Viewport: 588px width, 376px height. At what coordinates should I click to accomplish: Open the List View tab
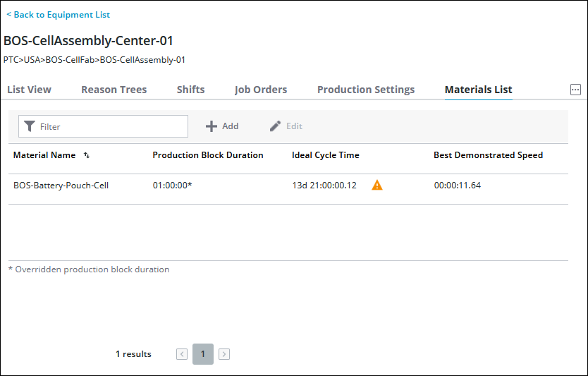pyautogui.click(x=29, y=90)
